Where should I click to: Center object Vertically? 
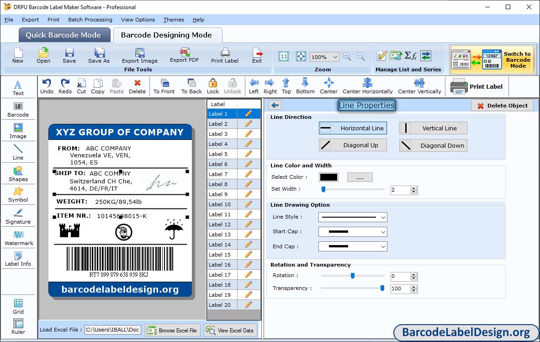point(419,86)
